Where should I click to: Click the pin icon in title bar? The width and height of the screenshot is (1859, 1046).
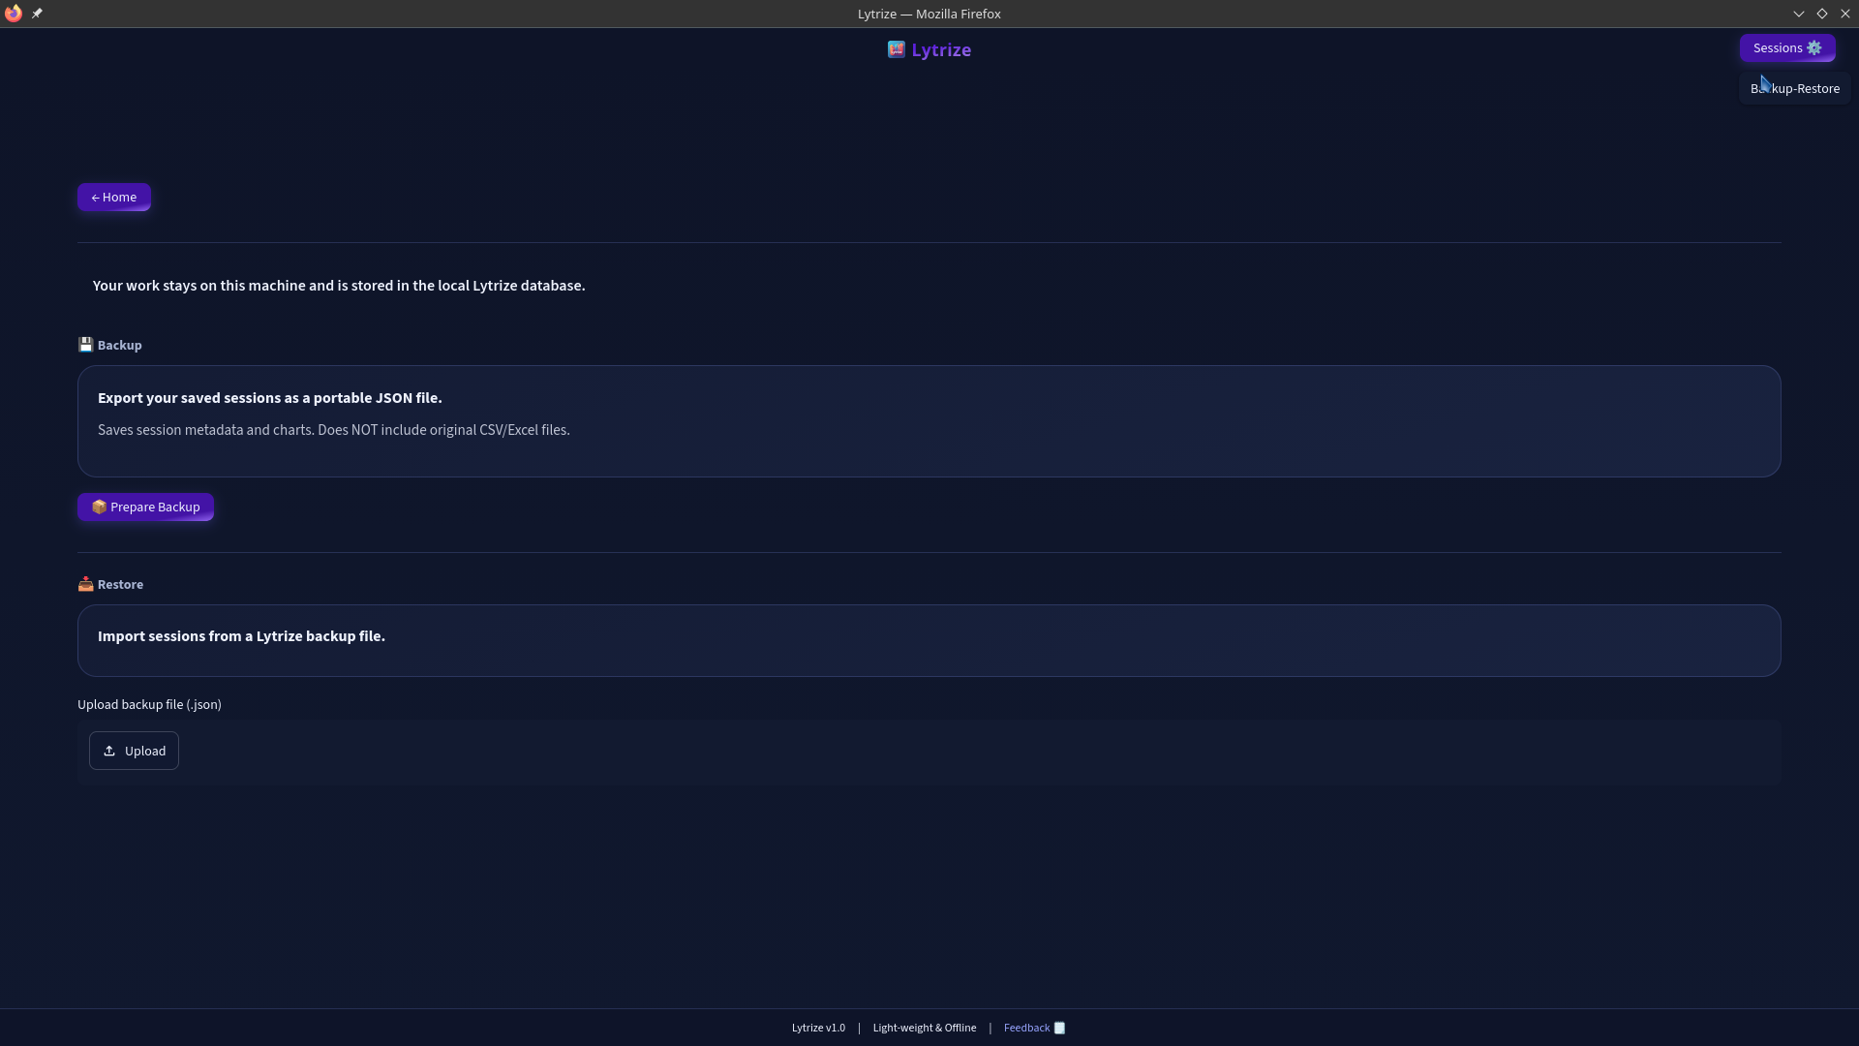(37, 14)
